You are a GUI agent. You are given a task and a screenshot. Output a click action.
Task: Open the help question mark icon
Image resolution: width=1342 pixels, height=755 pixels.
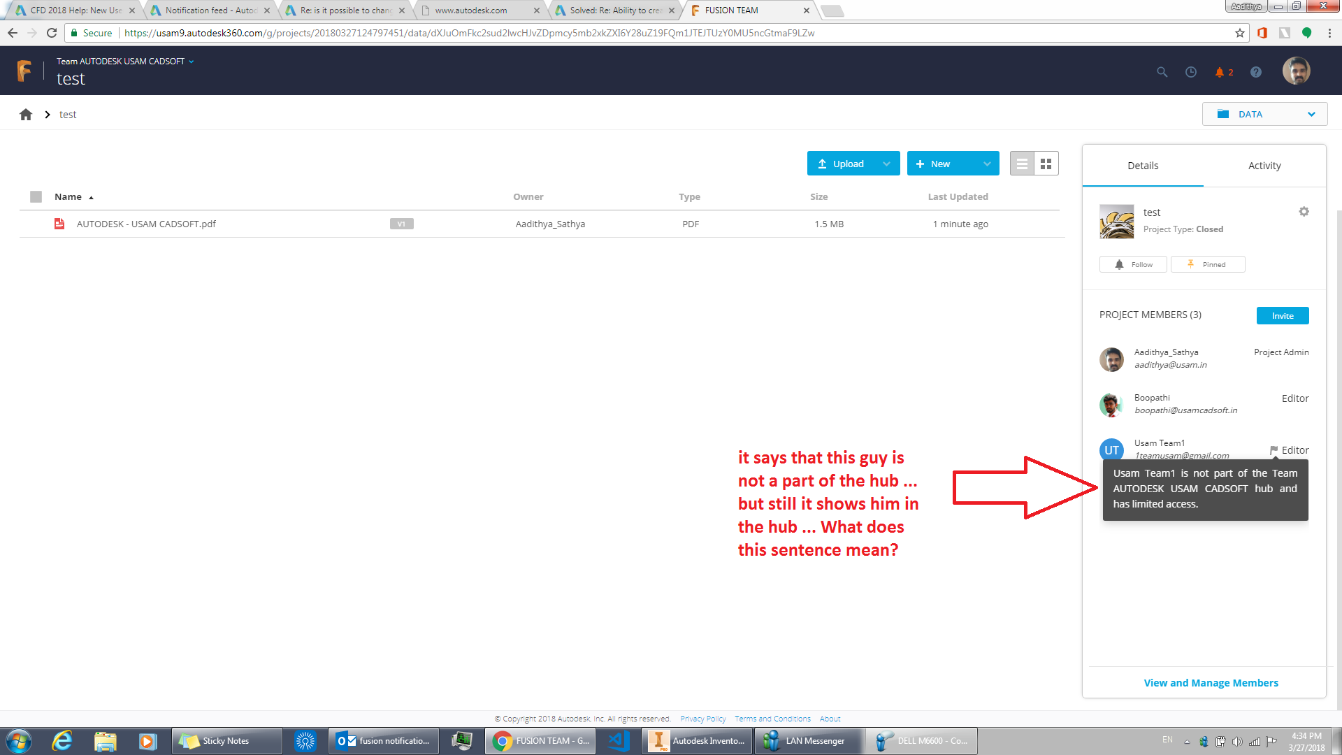point(1256,72)
